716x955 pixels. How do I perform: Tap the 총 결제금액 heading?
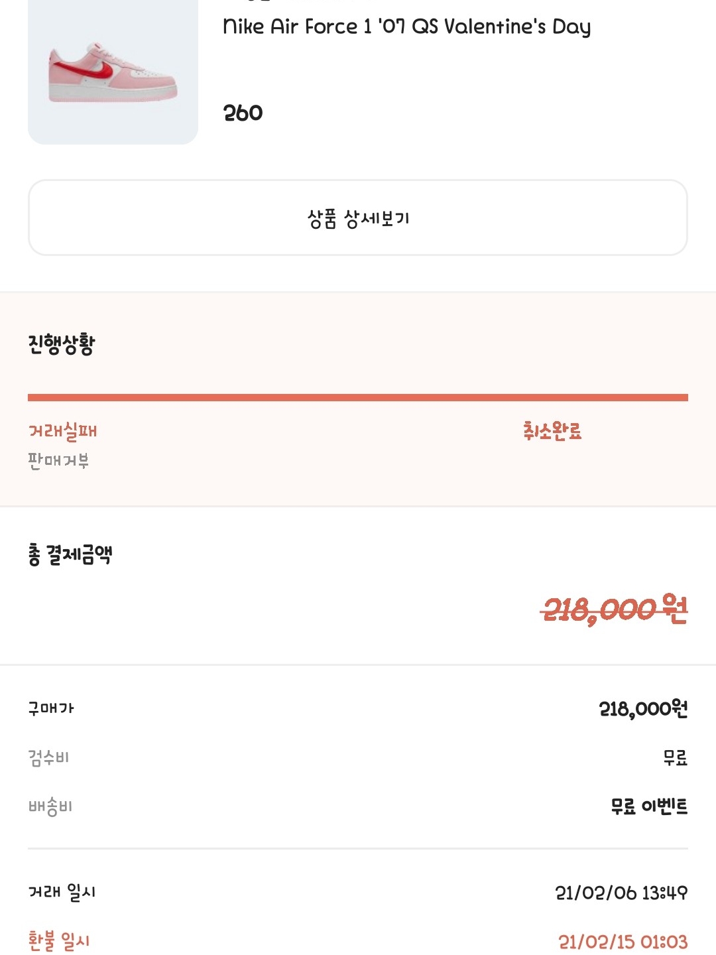coord(70,554)
